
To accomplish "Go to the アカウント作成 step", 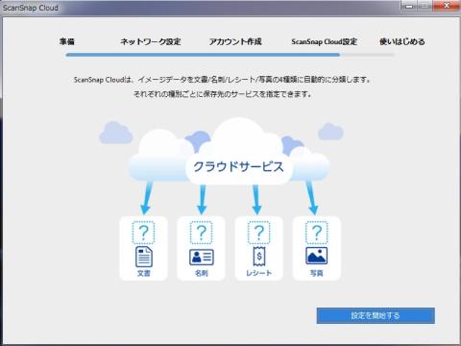I will tap(235, 41).
